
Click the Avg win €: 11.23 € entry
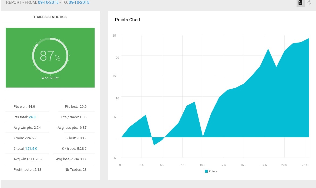(28, 159)
